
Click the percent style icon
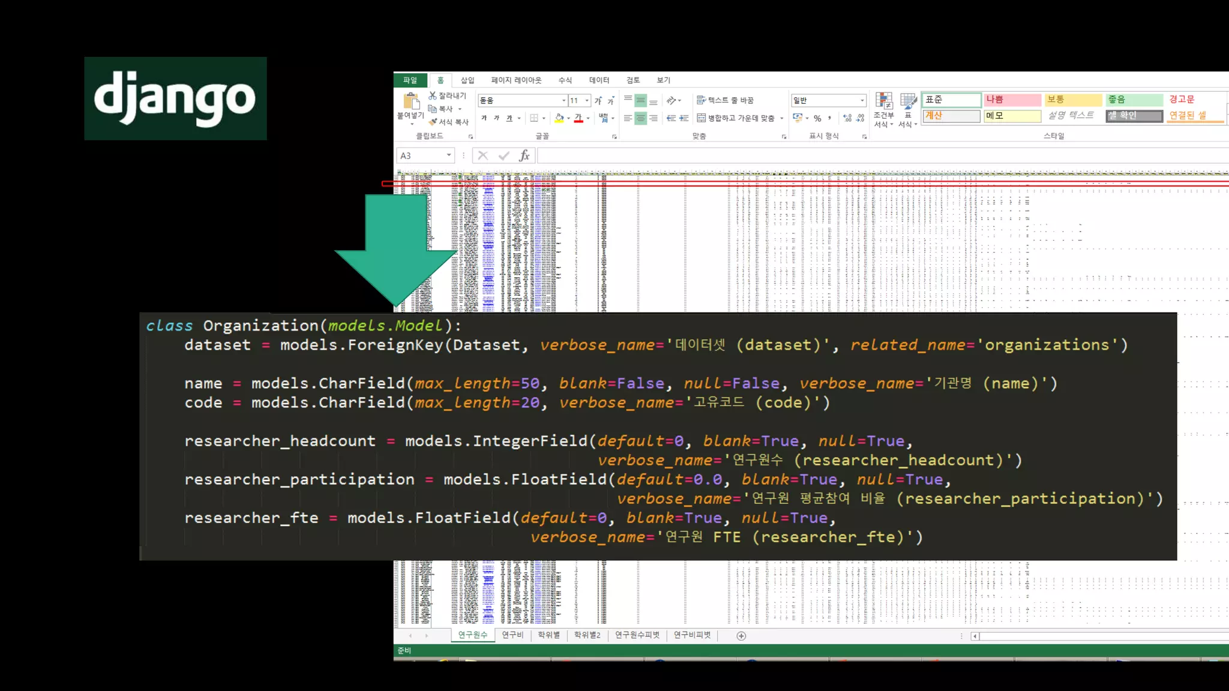pyautogui.click(x=817, y=118)
